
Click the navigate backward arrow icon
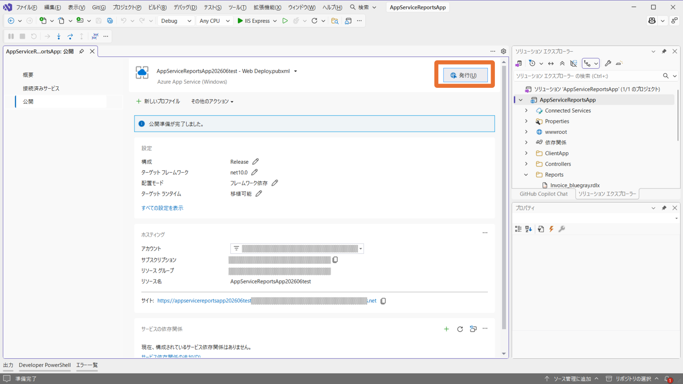click(11, 21)
